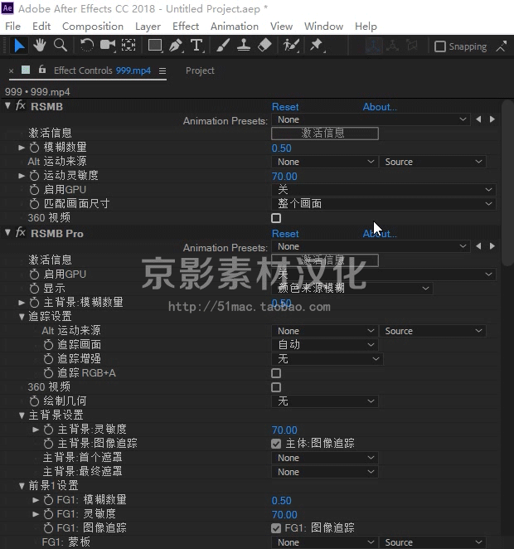
Task: Select the Zoom magnifier tool
Action: click(x=61, y=46)
